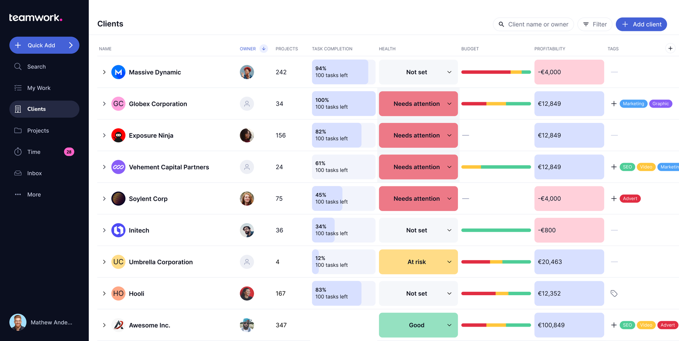Add a tag to Awesome Inc.
Image resolution: width=679 pixels, height=341 pixels.
coord(614,325)
